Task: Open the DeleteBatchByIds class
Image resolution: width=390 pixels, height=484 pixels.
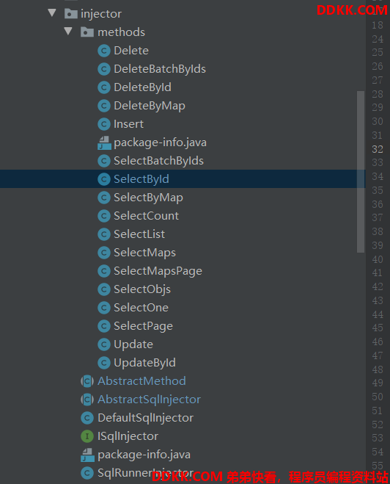Action: click(160, 69)
